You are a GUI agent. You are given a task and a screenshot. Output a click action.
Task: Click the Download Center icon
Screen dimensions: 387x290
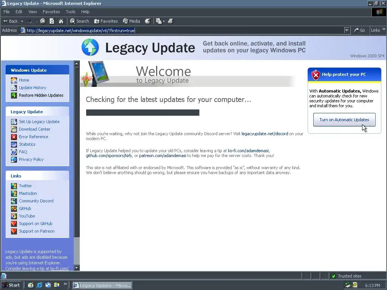click(14, 129)
